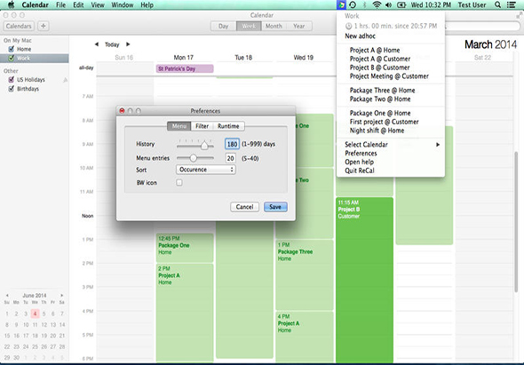The width and height of the screenshot is (524, 365).
Task: Click the fullscreen arrows of Calendar window
Action: click(x=519, y=15)
